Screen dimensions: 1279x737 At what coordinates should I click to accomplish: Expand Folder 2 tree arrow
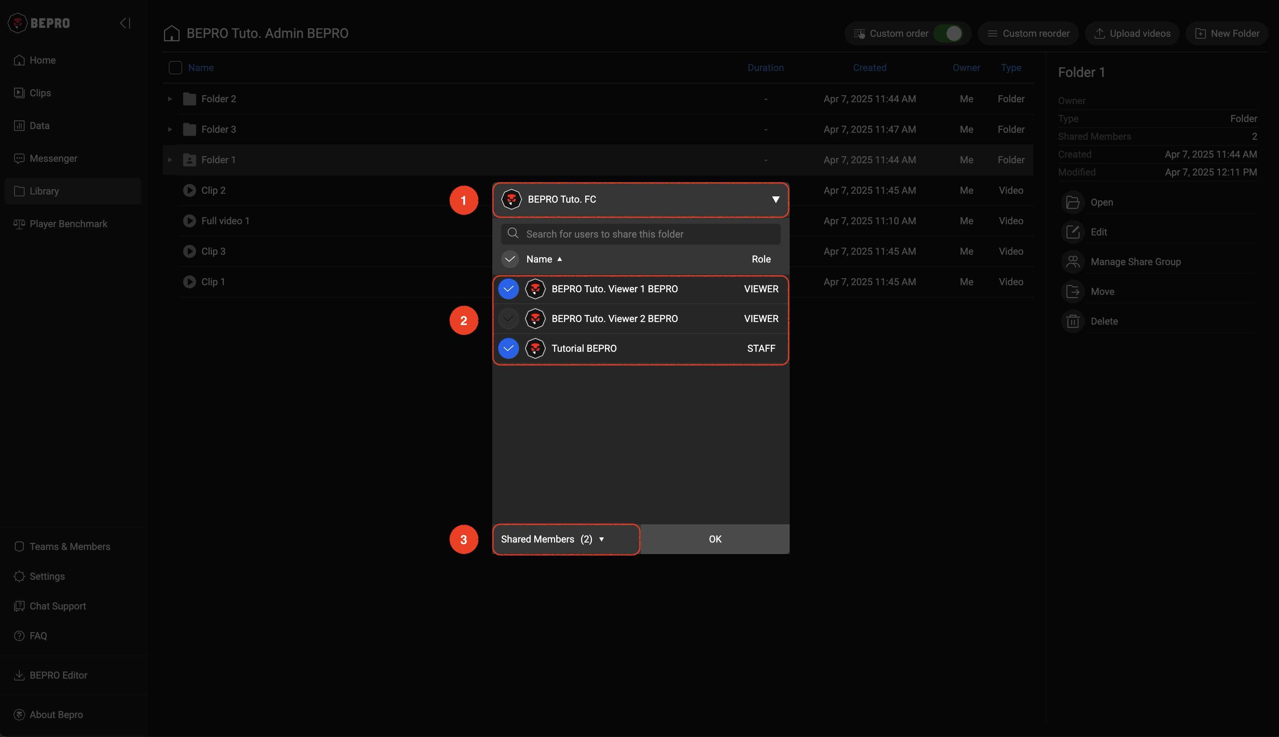[x=170, y=99]
